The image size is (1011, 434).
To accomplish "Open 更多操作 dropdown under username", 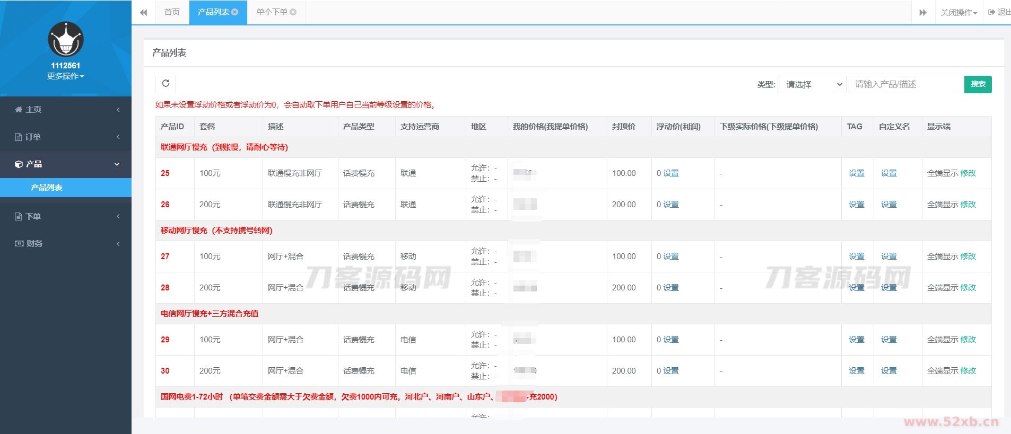I will coord(65,76).
